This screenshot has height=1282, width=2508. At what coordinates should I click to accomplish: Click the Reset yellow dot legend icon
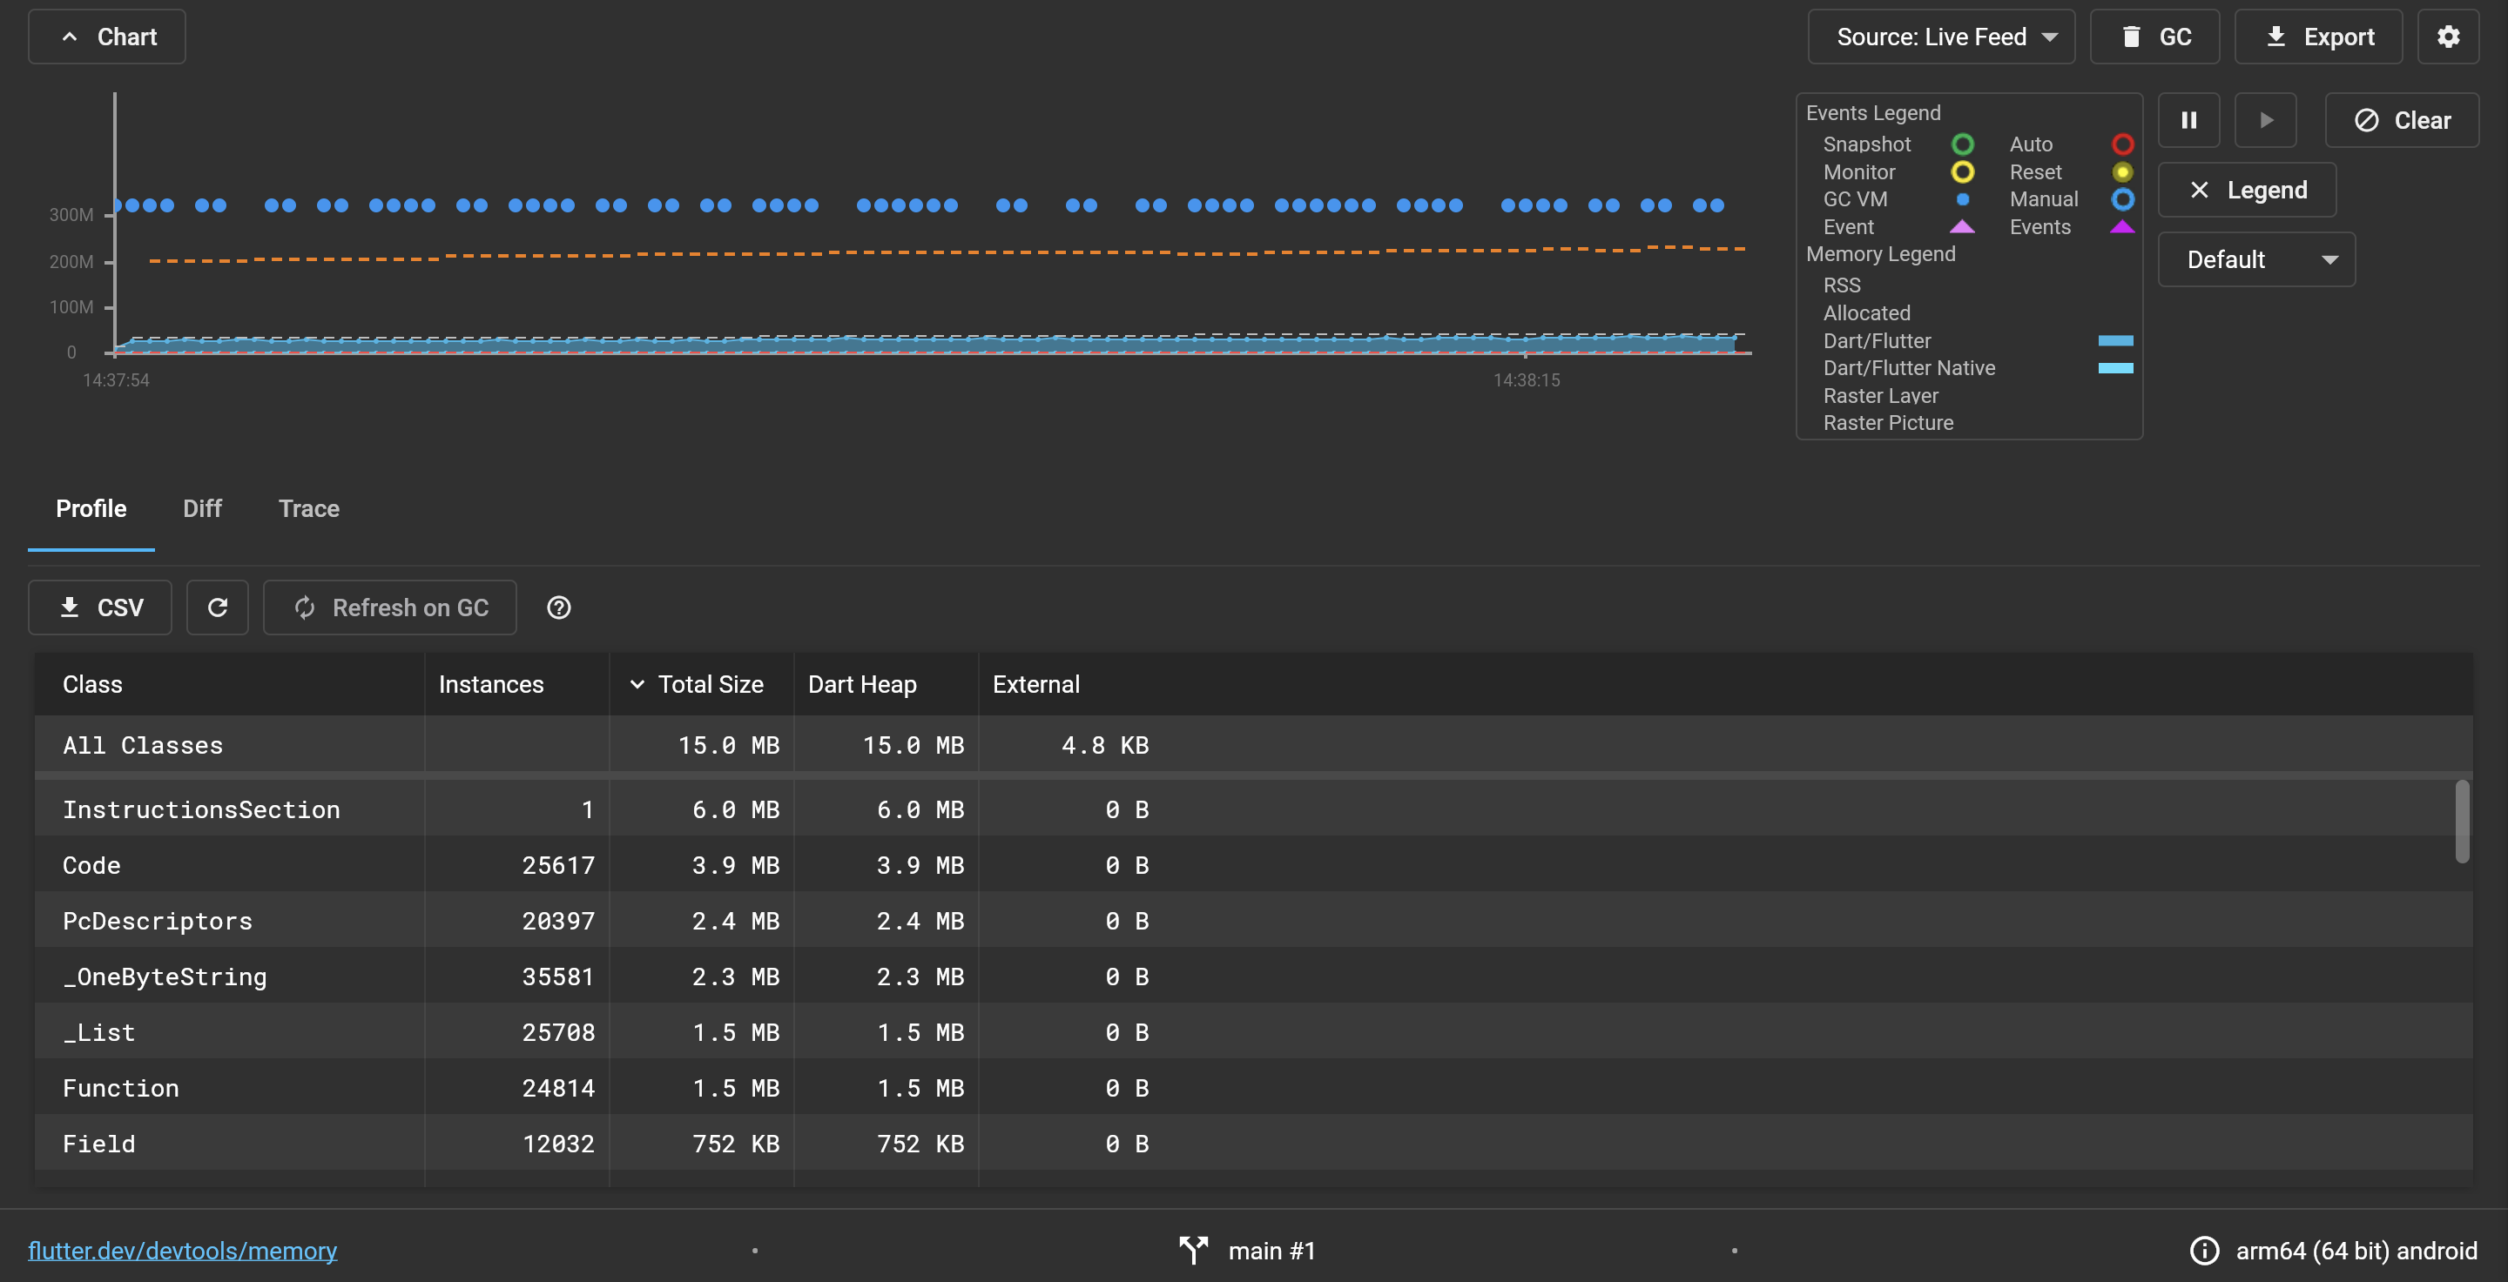[2122, 172]
